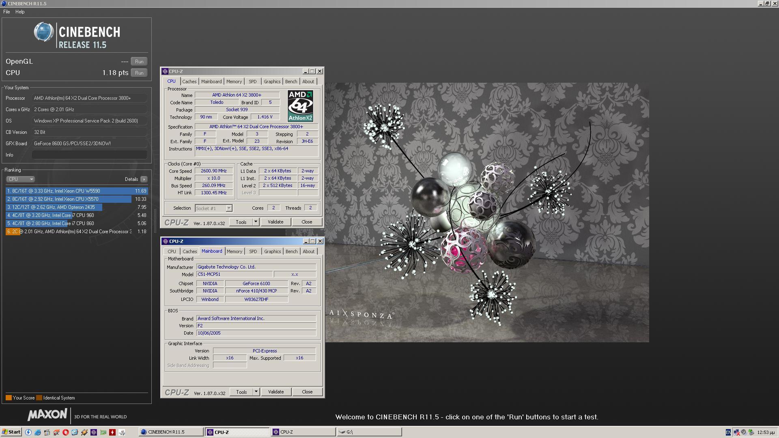Click the blue lightning bolt quick launch icon

(x=28, y=432)
